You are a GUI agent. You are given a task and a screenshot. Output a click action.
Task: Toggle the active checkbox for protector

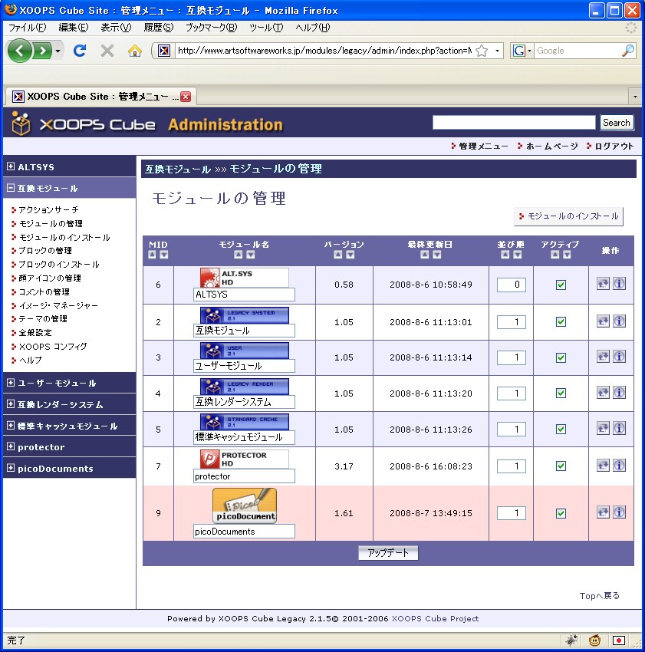pyautogui.click(x=561, y=466)
